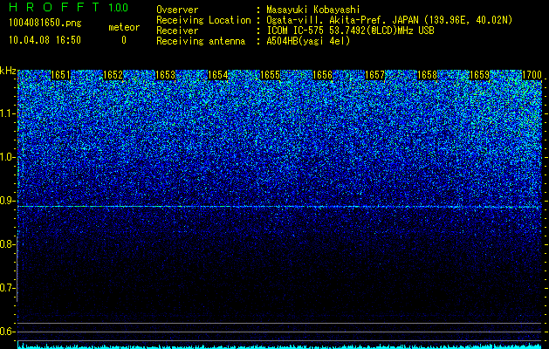Click the meteor count value 0
Screen dimensions: 549x349
[x=124, y=40]
